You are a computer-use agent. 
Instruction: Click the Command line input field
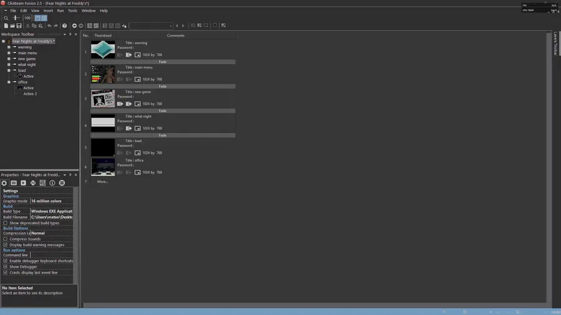point(52,255)
